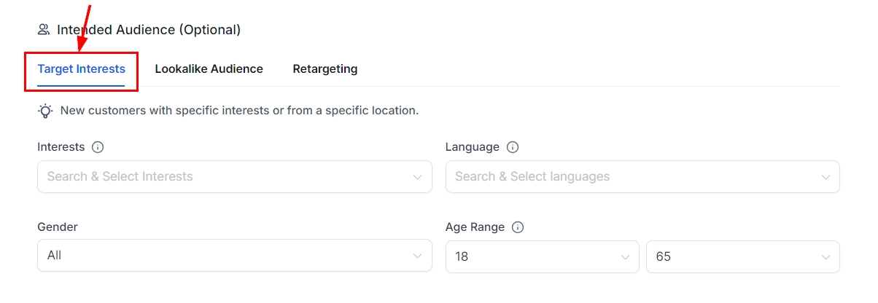Image resolution: width=878 pixels, height=303 pixels.
Task: Click the lightbulb tip icon
Action: click(45, 111)
